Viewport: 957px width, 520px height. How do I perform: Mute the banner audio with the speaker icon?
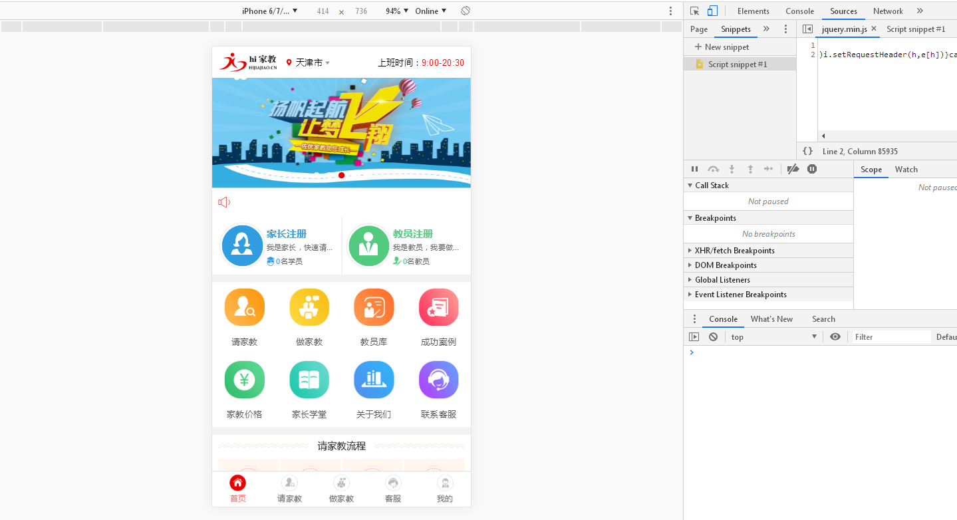coord(224,201)
